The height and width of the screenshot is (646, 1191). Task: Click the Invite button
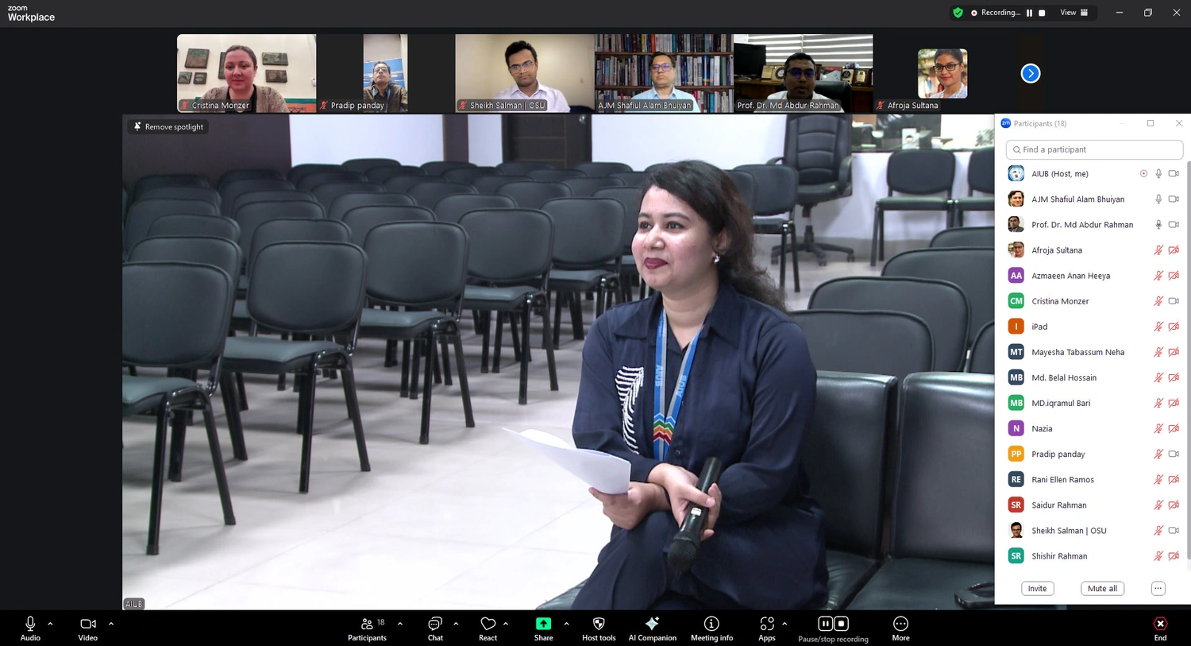click(1037, 589)
